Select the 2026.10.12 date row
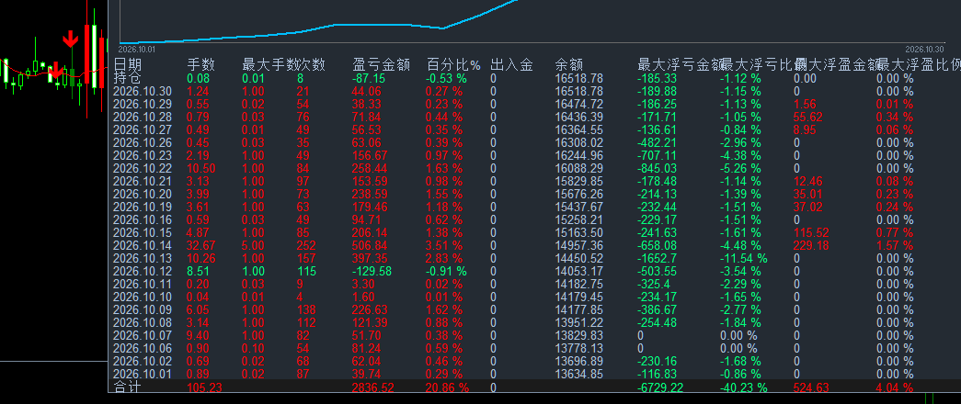The height and width of the screenshot is (404, 961). click(143, 271)
